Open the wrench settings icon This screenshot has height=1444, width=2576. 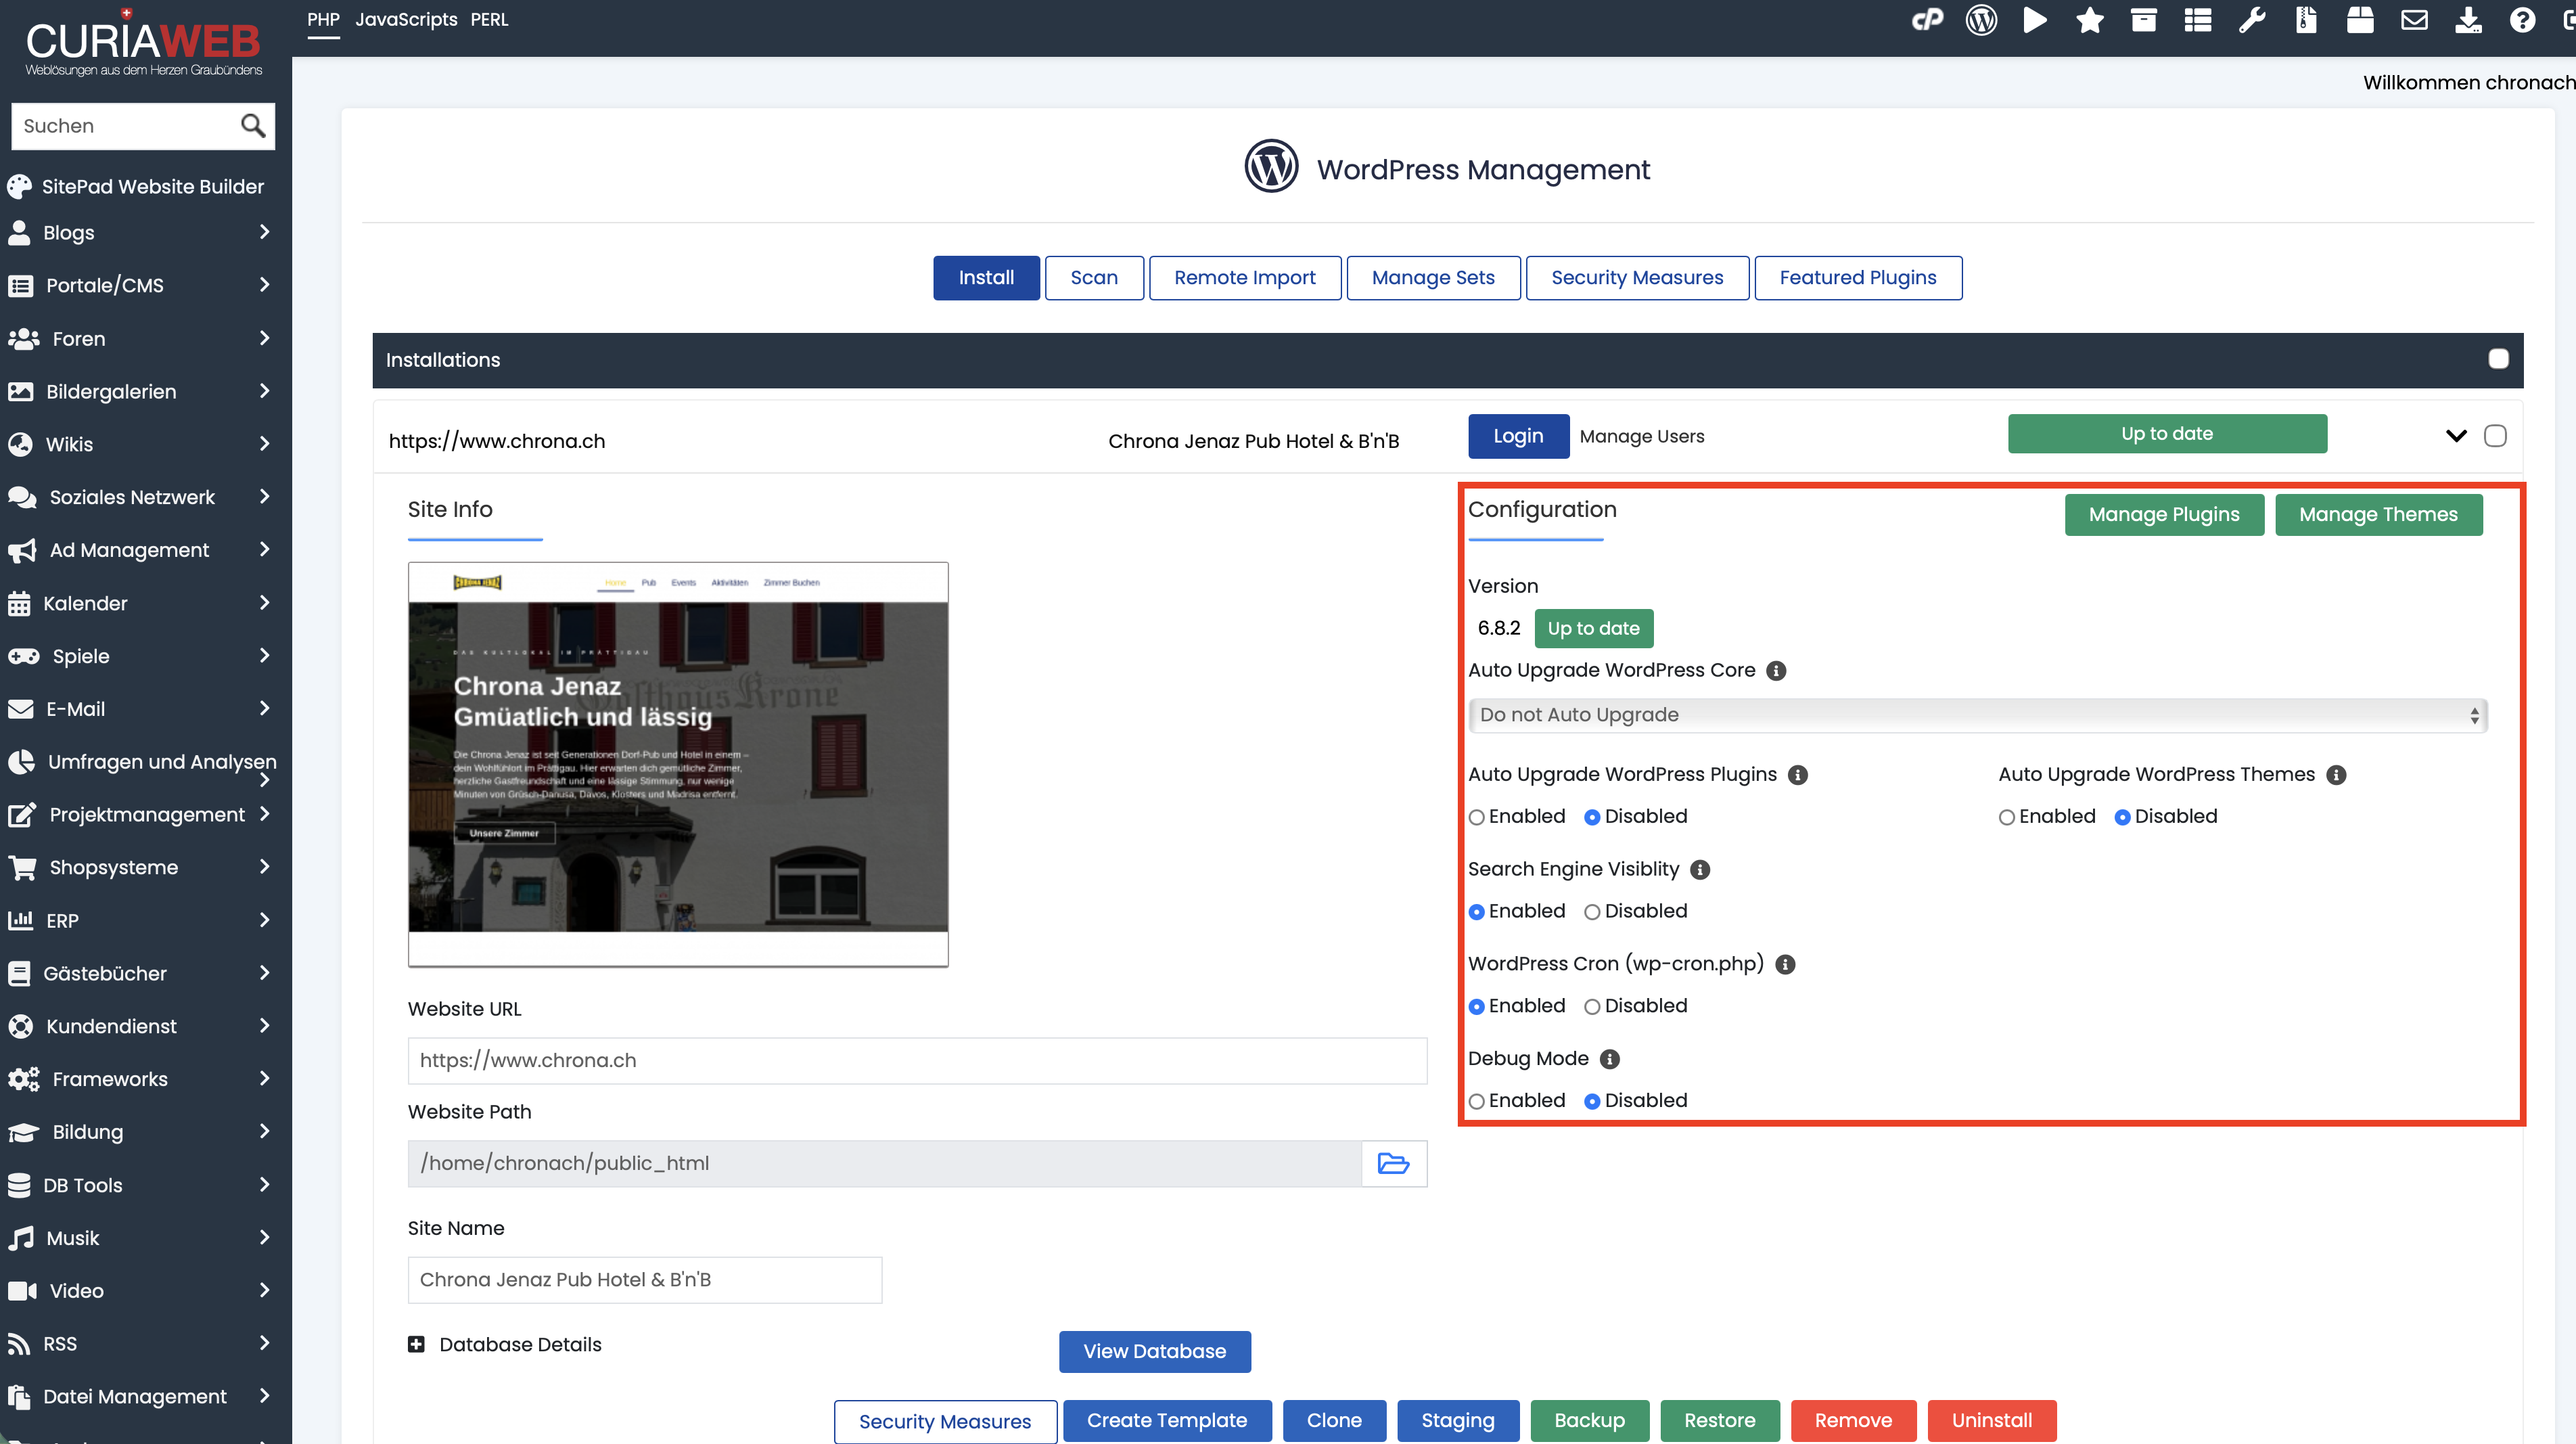pos(2251,20)
